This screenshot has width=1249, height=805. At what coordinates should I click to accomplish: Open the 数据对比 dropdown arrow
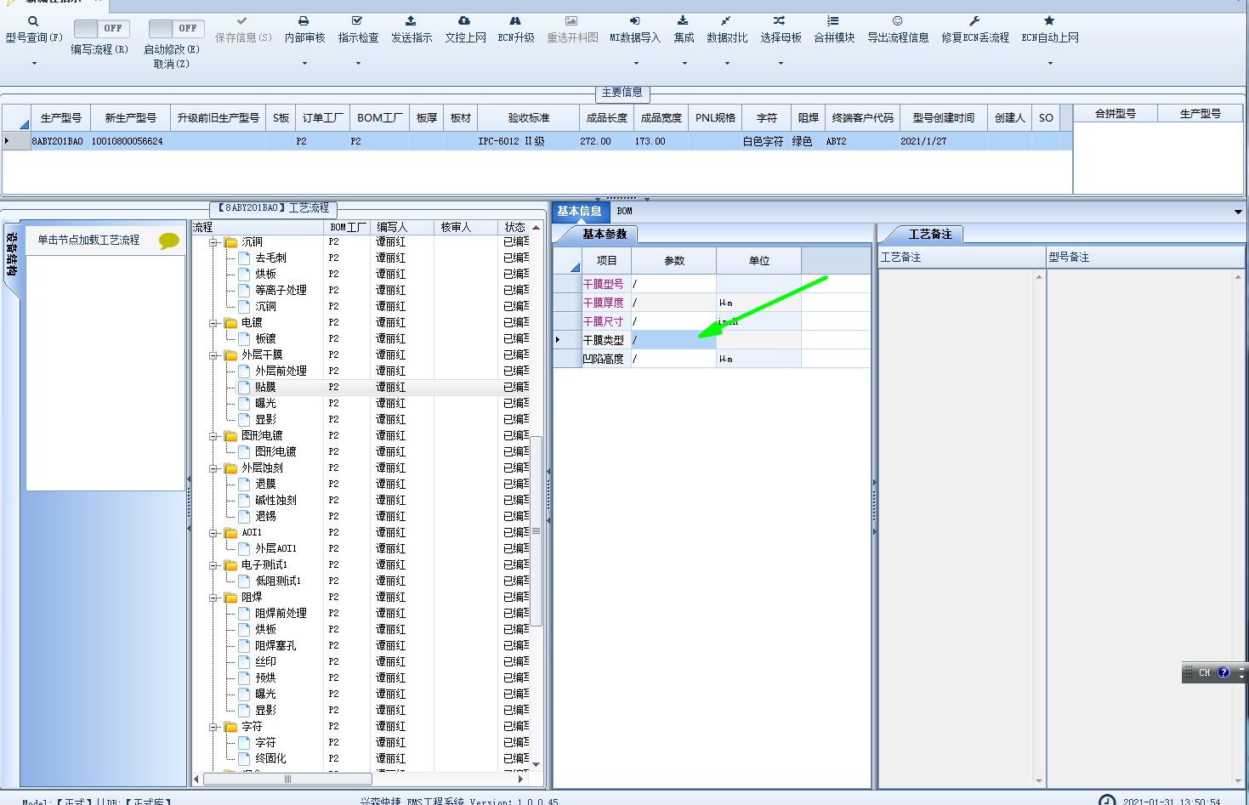click(727, 63)
